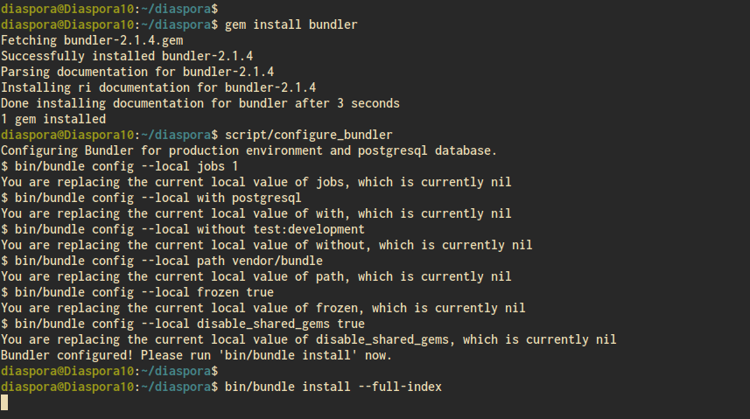The height and width of the screenshot is (419, 750).
Task: Click 'Successfully installed bundler-2.1.4' line
Action: [127, 57]
